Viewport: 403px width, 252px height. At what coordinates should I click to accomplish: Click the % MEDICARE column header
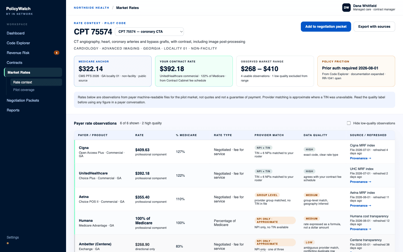click(186, 135)
